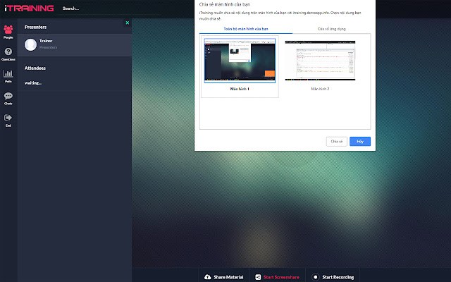
Task: Switch to 'Toàn bộ màn hình của bạn' tab
Action: (x=246, y=29)
